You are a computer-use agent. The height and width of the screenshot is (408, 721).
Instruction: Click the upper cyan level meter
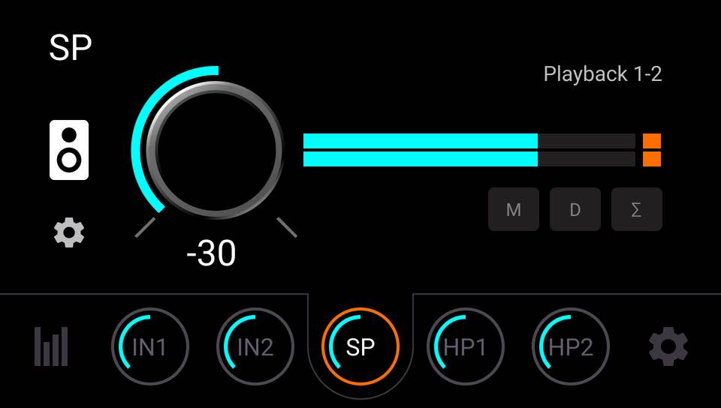(469, 141)
